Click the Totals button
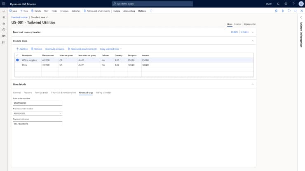This screenshot has height=171, width=305. point(54,11)
